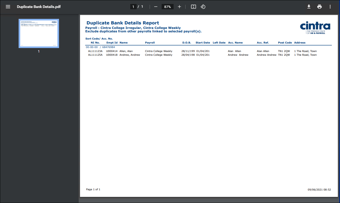340x203 pixels.
Task: Click the current page number field
Action: pos(133,7)
